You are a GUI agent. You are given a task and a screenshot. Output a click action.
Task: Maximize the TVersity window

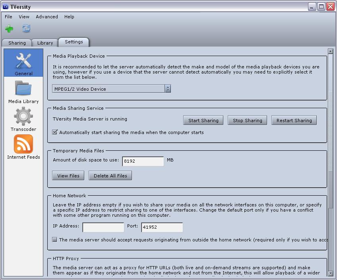click(x=321, y=7)
